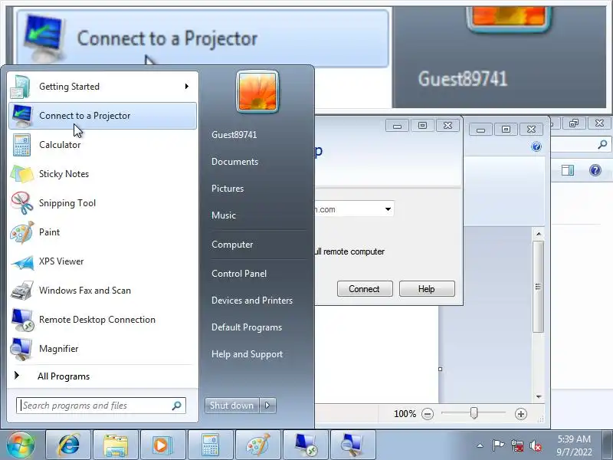
Task: Click the zoom out minus button
Action: point(428,414)
